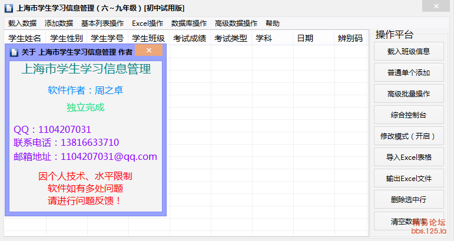Click the 请进行问题反馈！ red text
Image resolution: width=454 pixels, height=241 pixels.
click(x=85, y=200)
